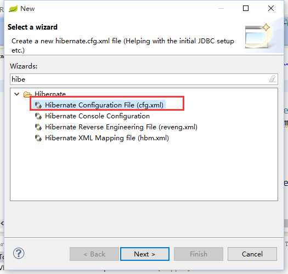Click the Hibernate Console Configuration icon

[38, 116]
